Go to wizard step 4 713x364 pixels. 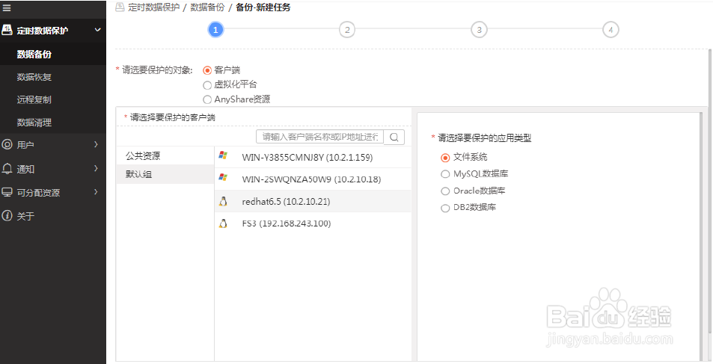611,30
